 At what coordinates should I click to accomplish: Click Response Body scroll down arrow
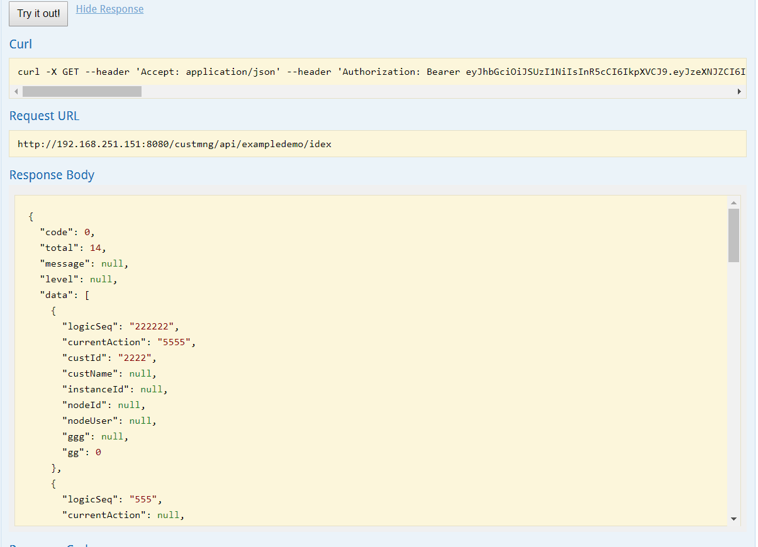coord(733,519)
